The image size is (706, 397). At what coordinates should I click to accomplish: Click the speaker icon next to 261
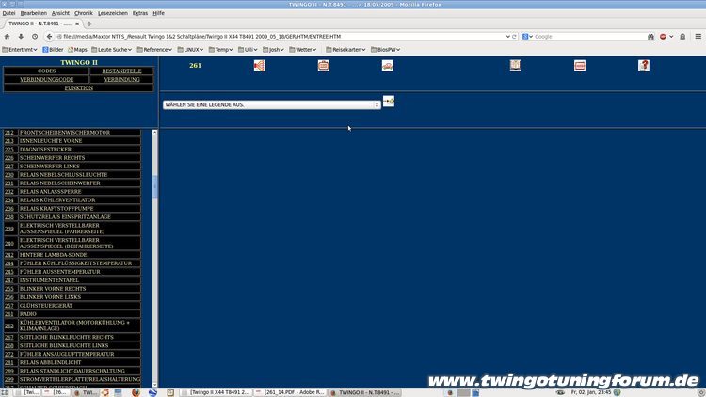coord(259,65)
